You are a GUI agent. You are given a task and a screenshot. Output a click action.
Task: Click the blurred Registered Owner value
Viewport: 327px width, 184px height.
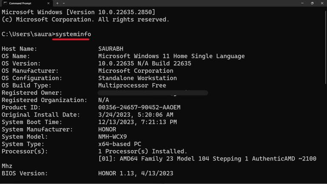point(153,93)
